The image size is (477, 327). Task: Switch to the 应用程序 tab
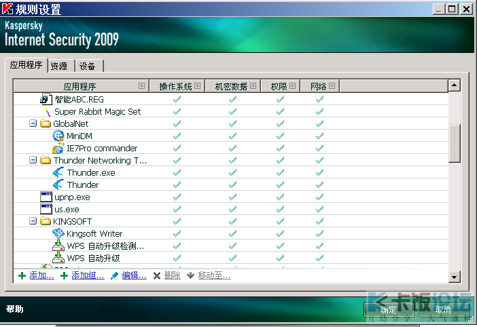[26, 65]
